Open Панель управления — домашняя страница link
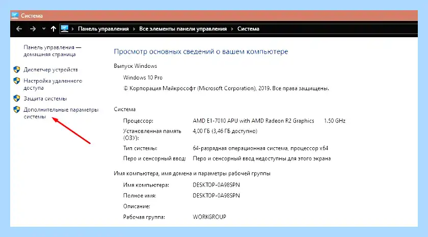The height and width of the screenshot is (237, 428). [x=52, y=51]
